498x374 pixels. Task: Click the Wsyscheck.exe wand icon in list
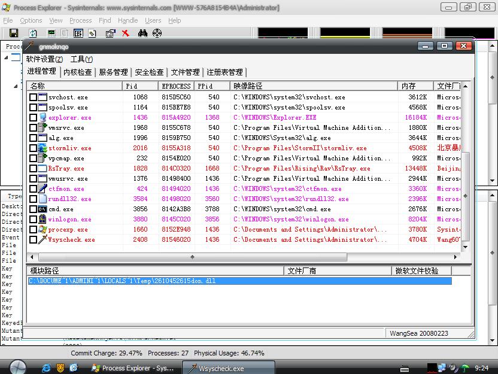(x=42, y=239)
